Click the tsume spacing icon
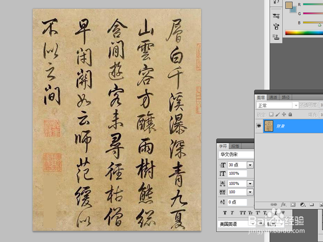Viewport: 323px width, 242px height. pyautogui.click(x=222, y=184)
